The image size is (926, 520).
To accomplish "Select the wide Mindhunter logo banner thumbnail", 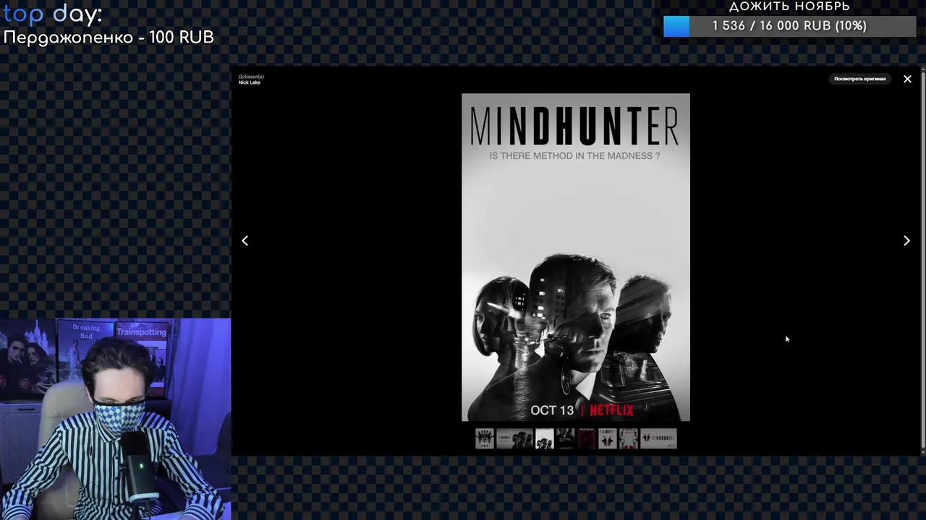I will [658, 438].
